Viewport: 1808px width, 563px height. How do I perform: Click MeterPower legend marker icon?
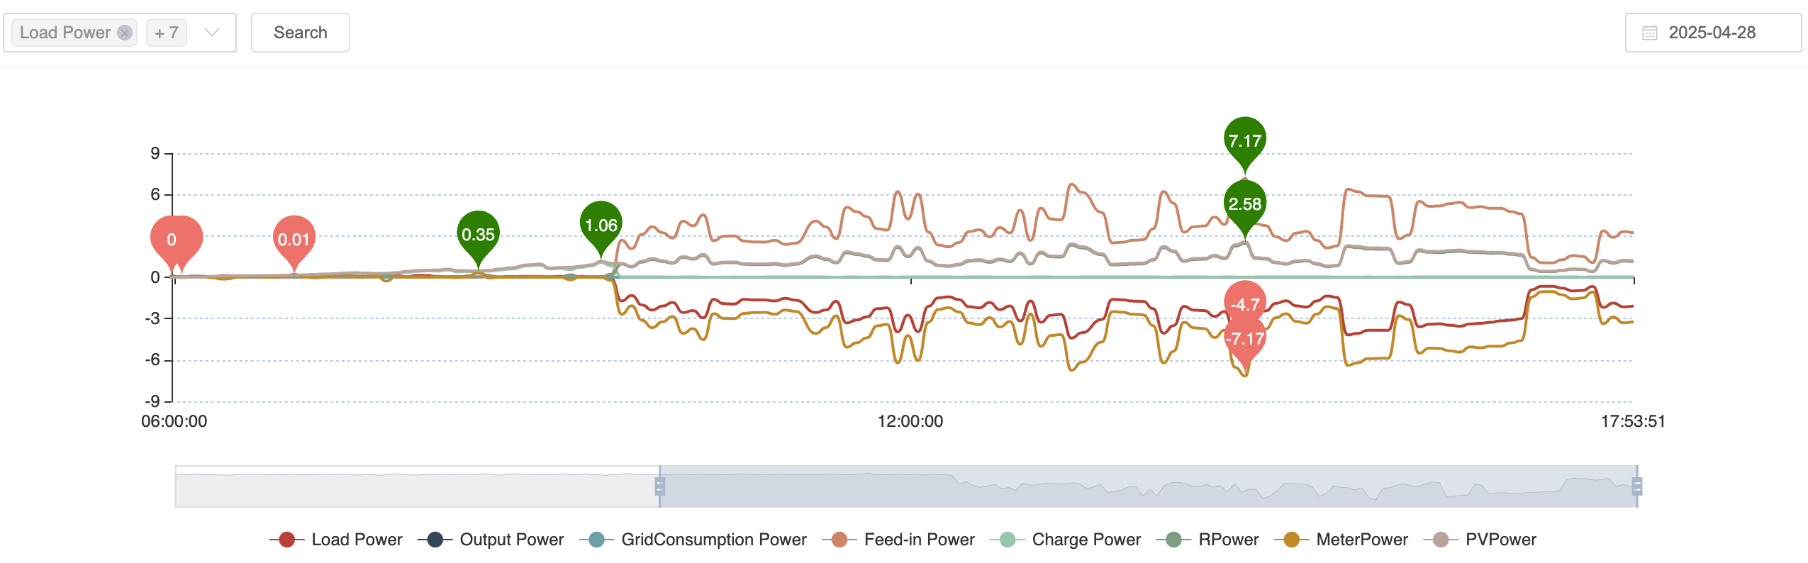coord(1291,540)
